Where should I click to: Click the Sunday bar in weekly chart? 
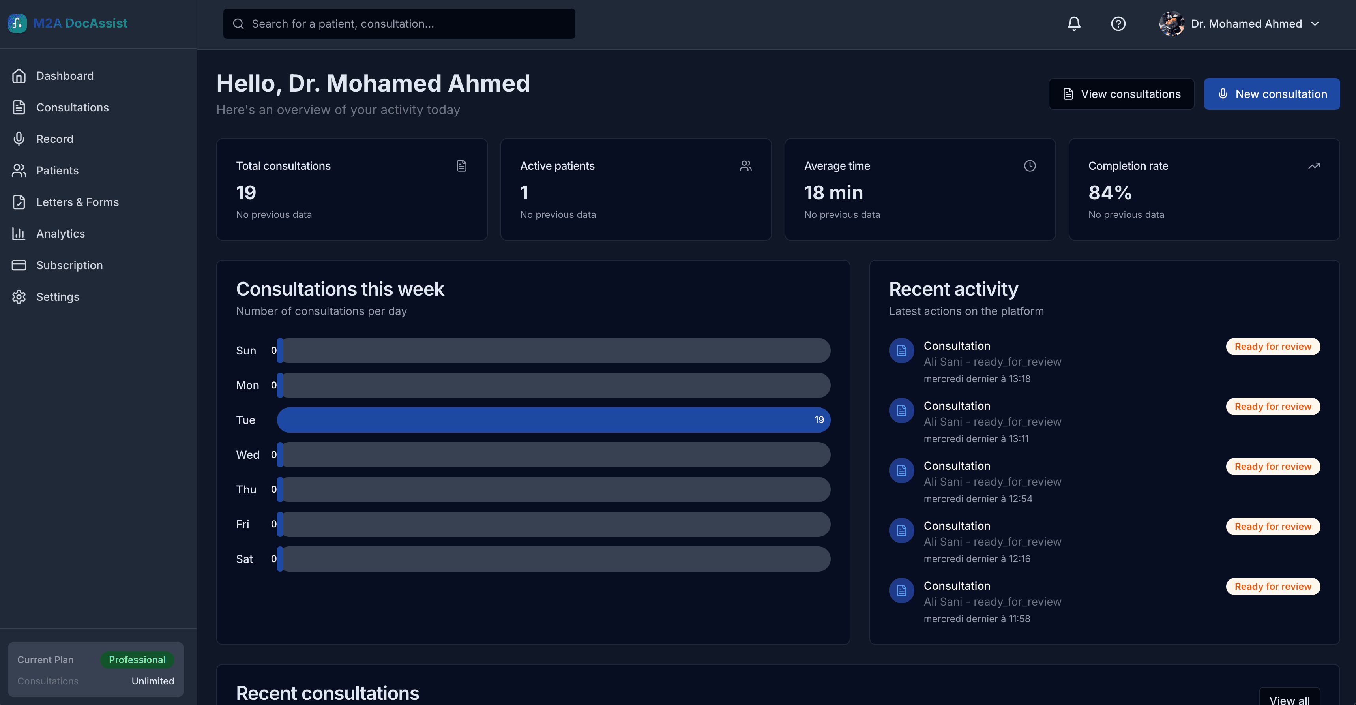pyautogui.click(x=554, y=350)
